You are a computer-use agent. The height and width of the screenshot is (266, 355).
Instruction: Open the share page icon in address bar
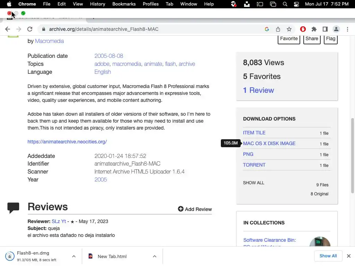(278, 29)
